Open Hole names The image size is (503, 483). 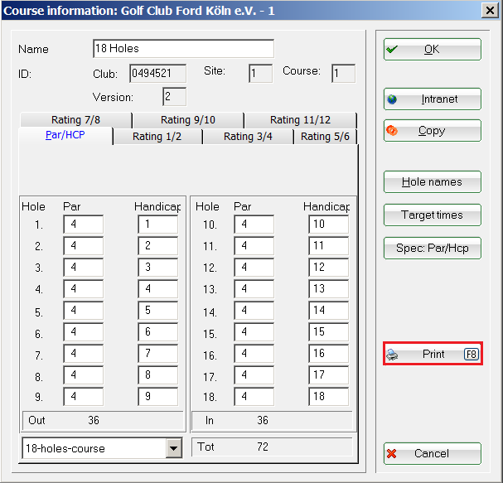pos(432,181)
